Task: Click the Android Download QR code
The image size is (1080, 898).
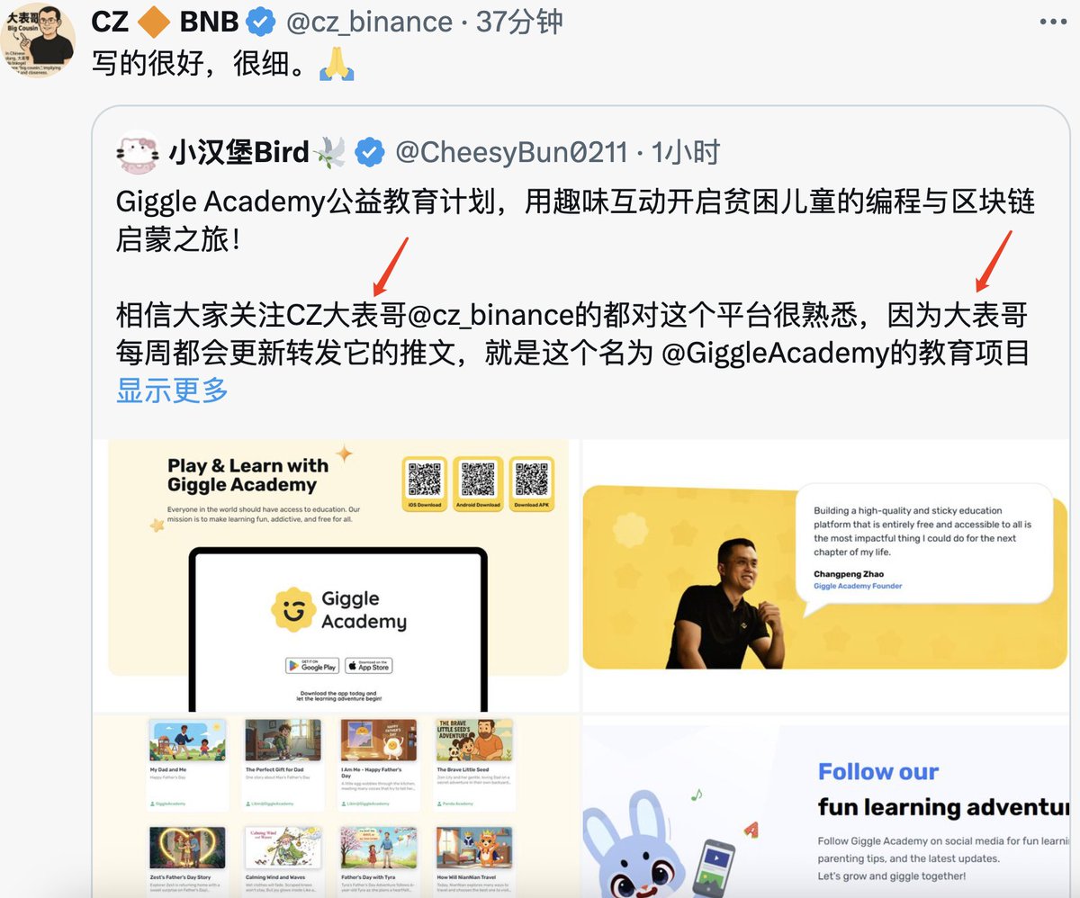Action: pyautogui.click(x=477, y=484)
